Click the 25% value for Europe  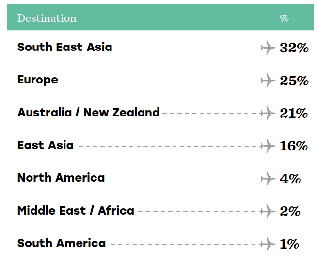(294, 81)
